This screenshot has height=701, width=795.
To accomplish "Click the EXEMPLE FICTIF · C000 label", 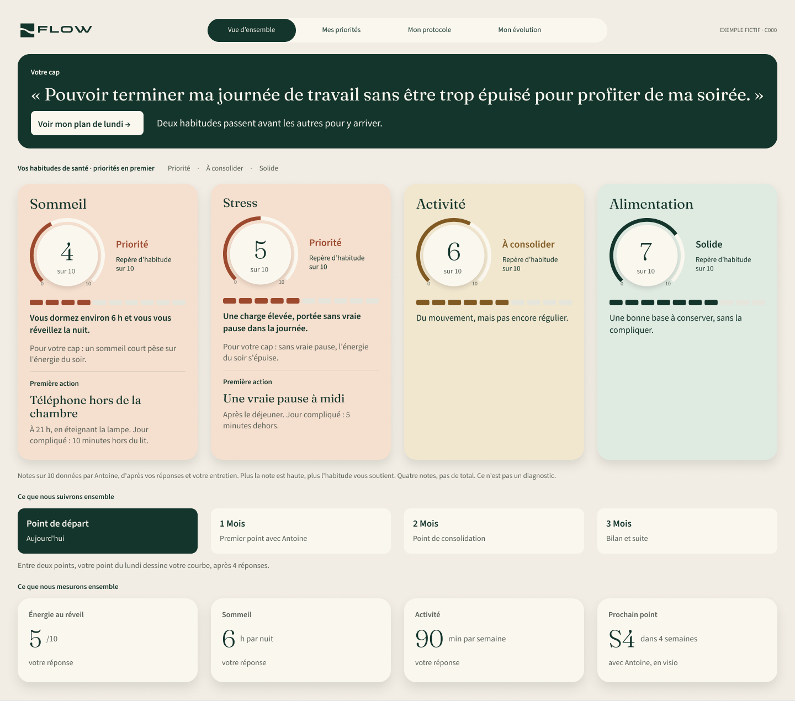I will click(x=748, y=30).
